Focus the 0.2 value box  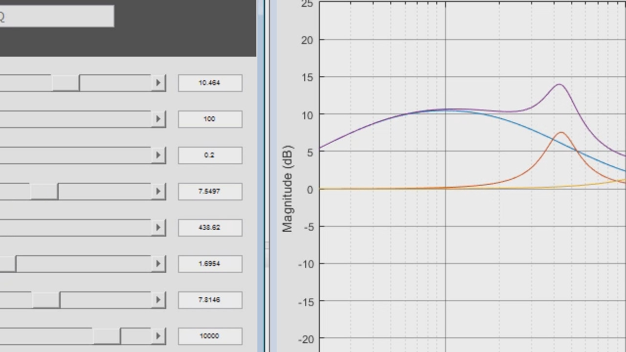point(210,155)
